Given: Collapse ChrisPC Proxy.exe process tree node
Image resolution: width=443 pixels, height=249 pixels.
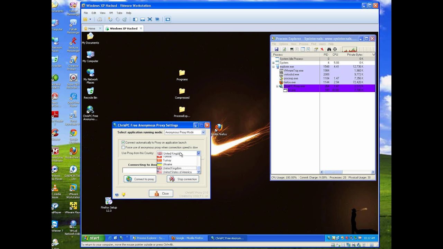Looking at the screenshot, I should [277, 86].
